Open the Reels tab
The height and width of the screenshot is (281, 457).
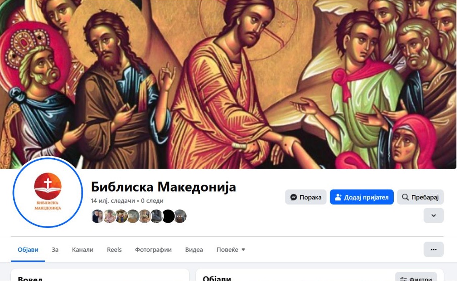pyautogui.click(x=114, y=250)
